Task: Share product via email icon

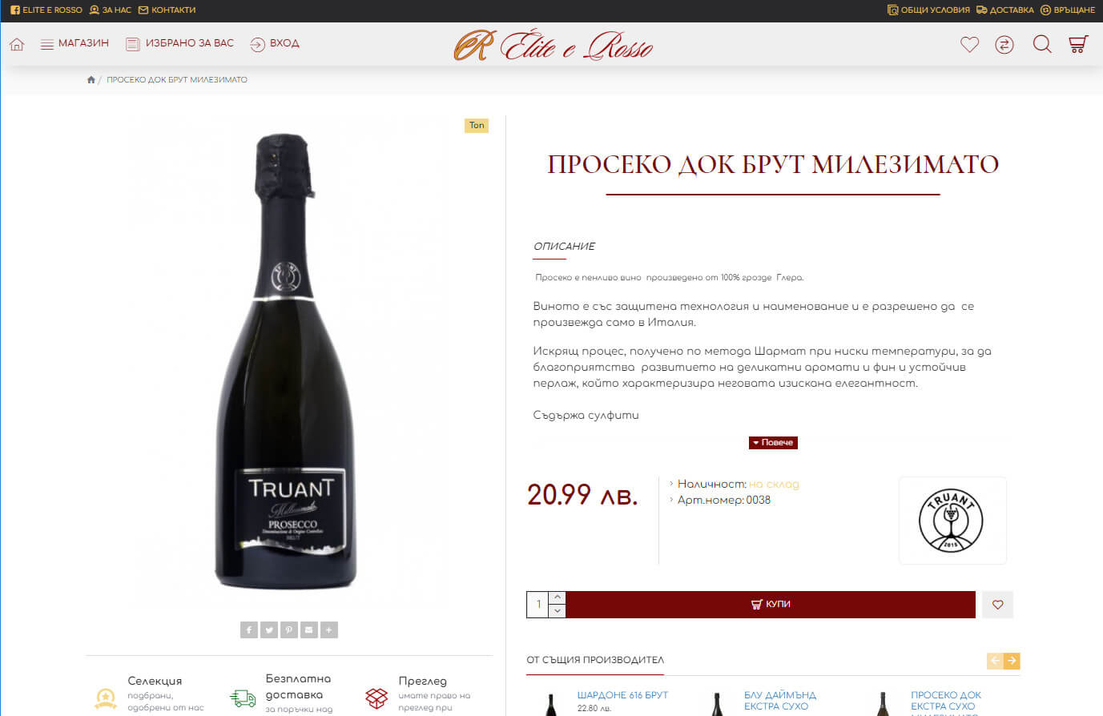Action: 309,630
